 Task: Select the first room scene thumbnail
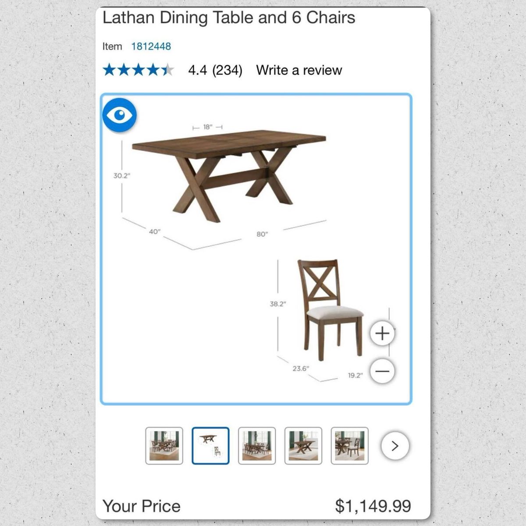[164, 446]
